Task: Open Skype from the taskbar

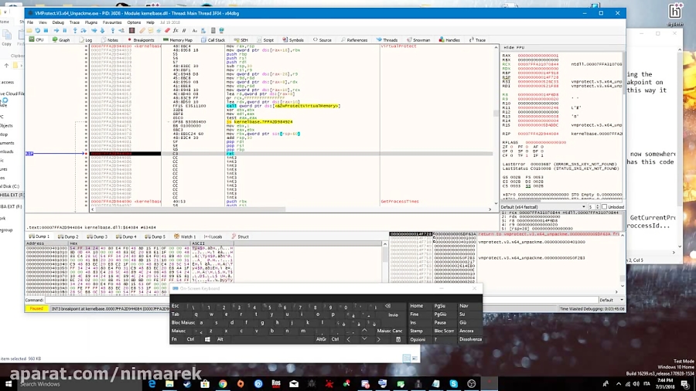Action: pyautogui.click(x=453, y=384)
